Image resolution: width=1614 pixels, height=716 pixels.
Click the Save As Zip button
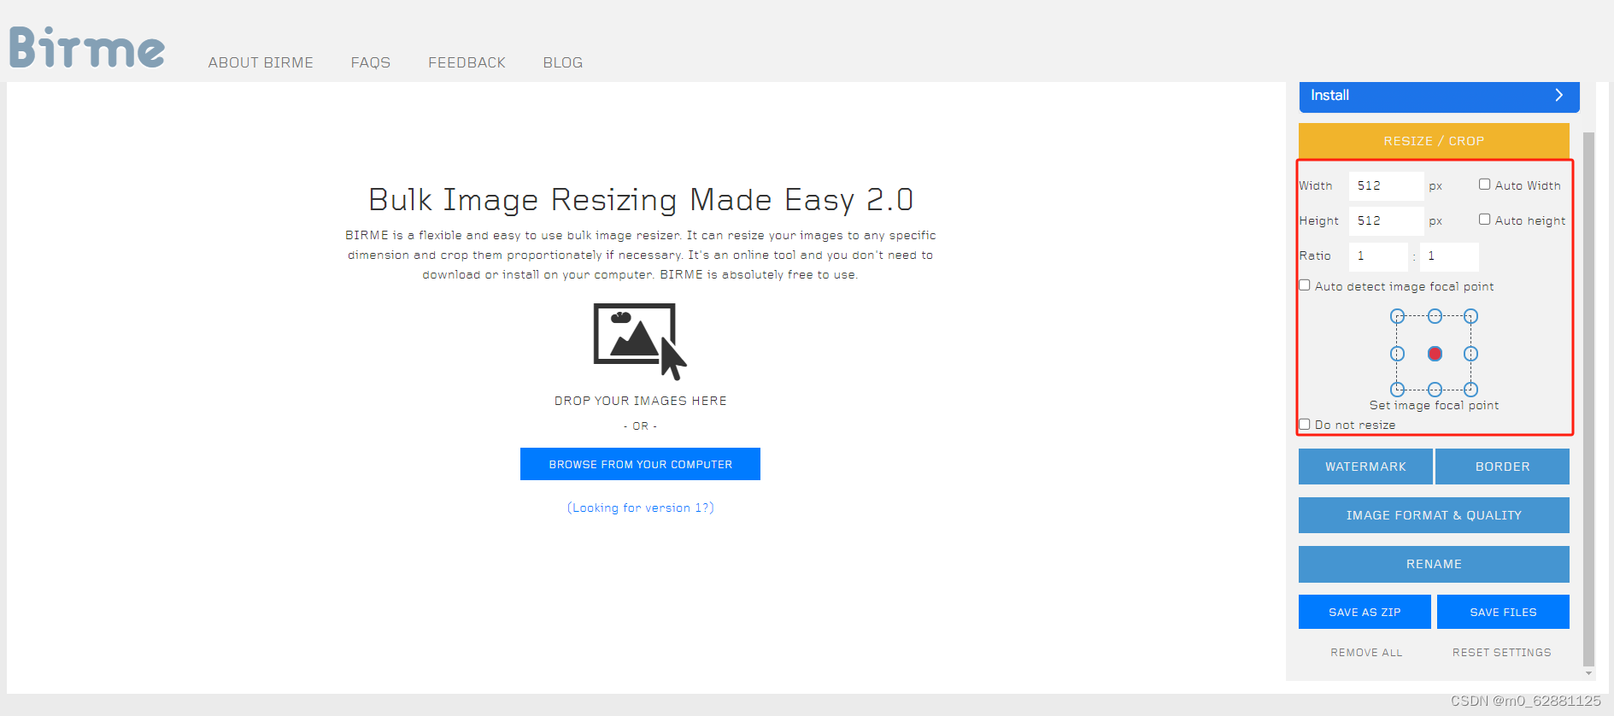click(1365, 612)
